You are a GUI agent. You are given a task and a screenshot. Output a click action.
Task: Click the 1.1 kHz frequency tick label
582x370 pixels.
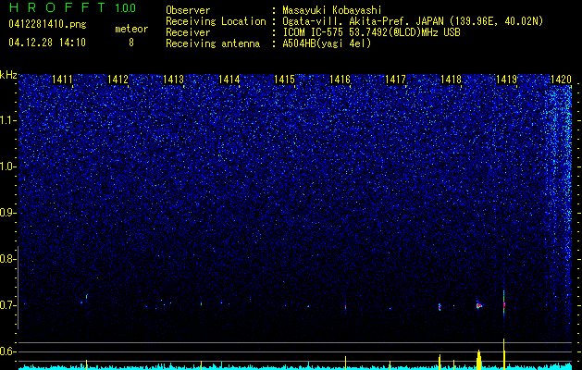[x=7, y=120]
